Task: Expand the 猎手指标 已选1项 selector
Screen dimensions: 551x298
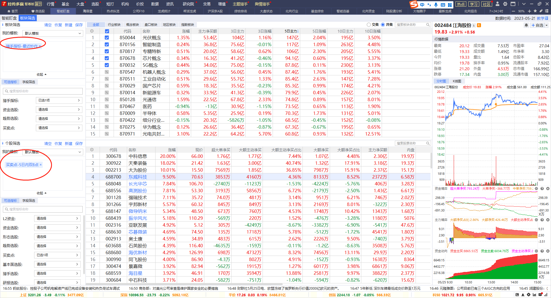Action: pyautogui.click(x=59, y=100)
